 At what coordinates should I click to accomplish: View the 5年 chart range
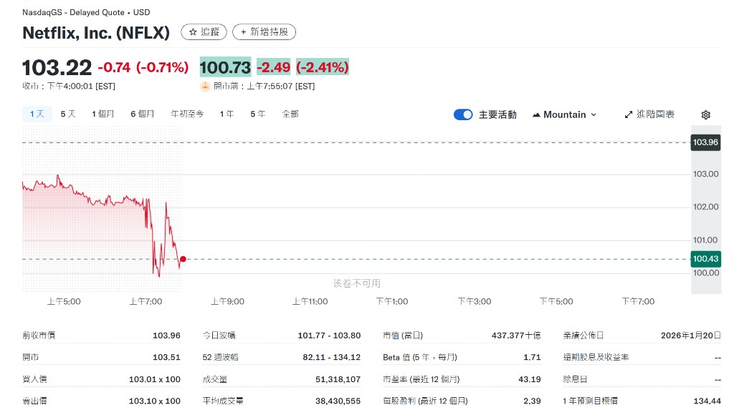point(257,114)
